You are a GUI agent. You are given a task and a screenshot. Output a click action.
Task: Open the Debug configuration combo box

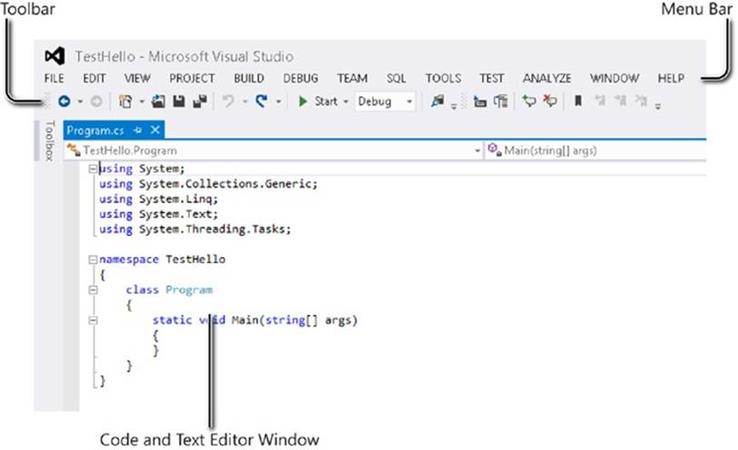385,101
